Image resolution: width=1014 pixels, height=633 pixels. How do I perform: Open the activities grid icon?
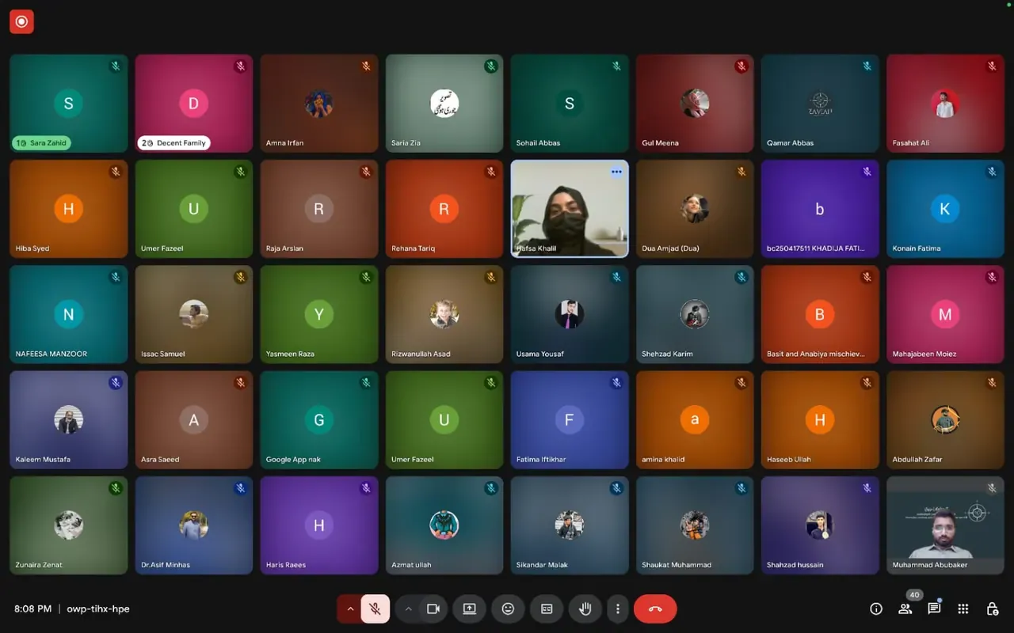[x=963, y=608]
